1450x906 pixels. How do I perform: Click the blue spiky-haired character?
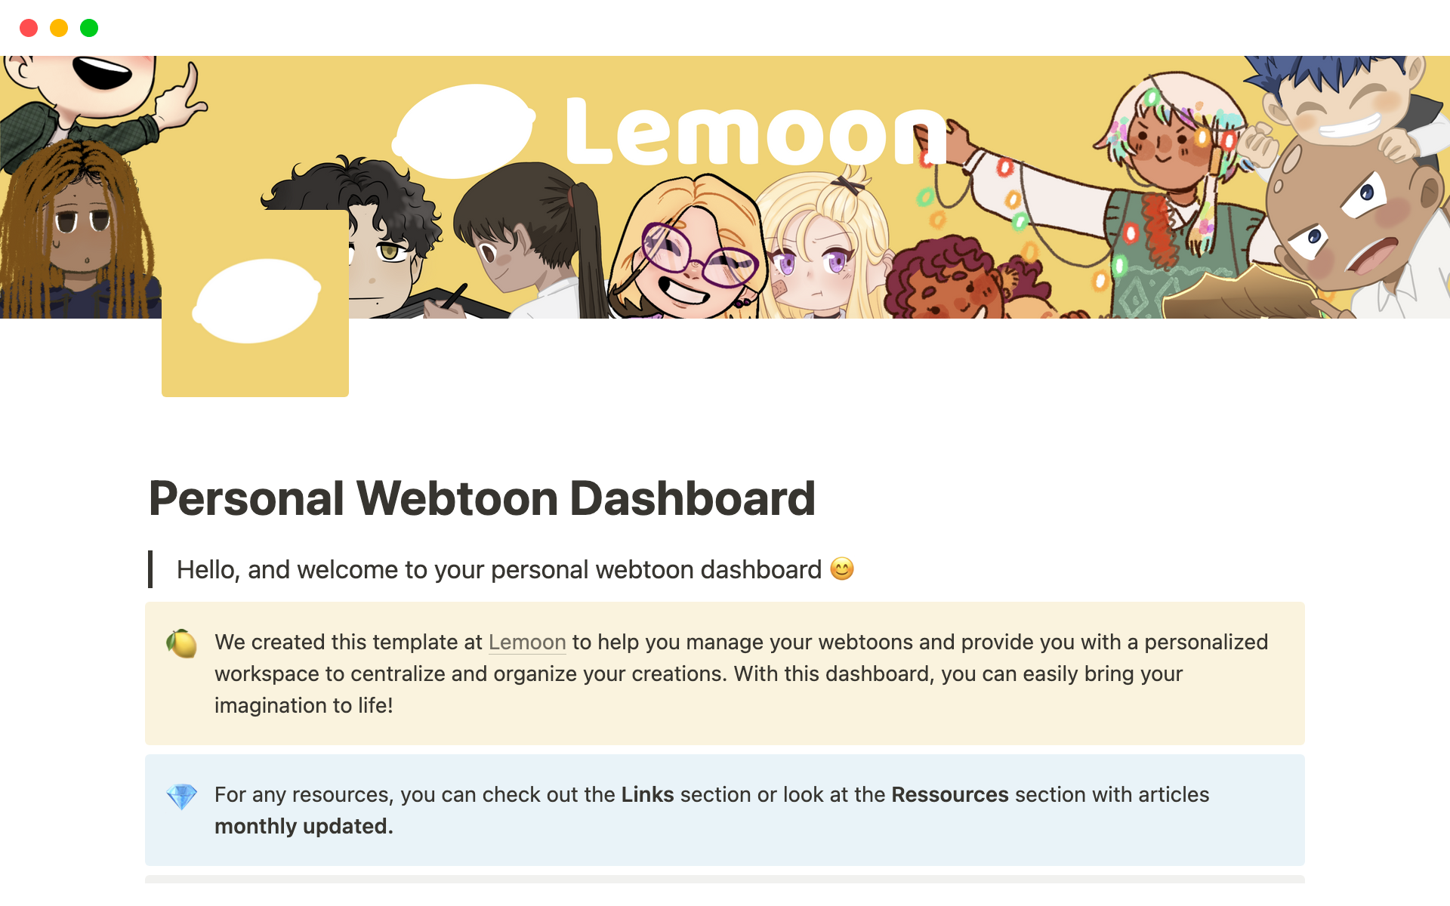tap(1344, 98)
